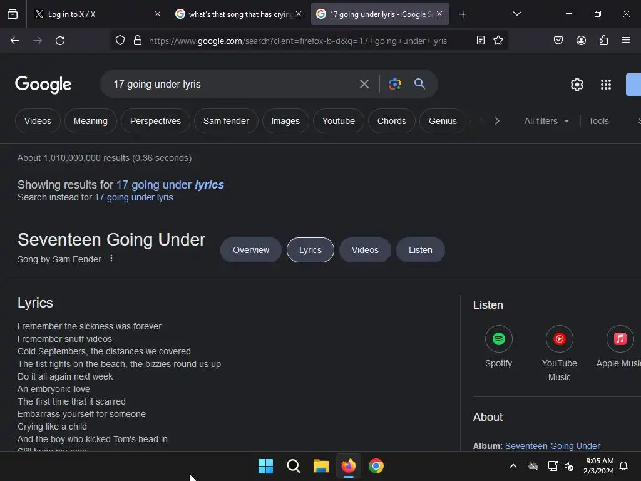641x481 pixels.
Task: Show more search filter chips
Action: click(497, 121)
